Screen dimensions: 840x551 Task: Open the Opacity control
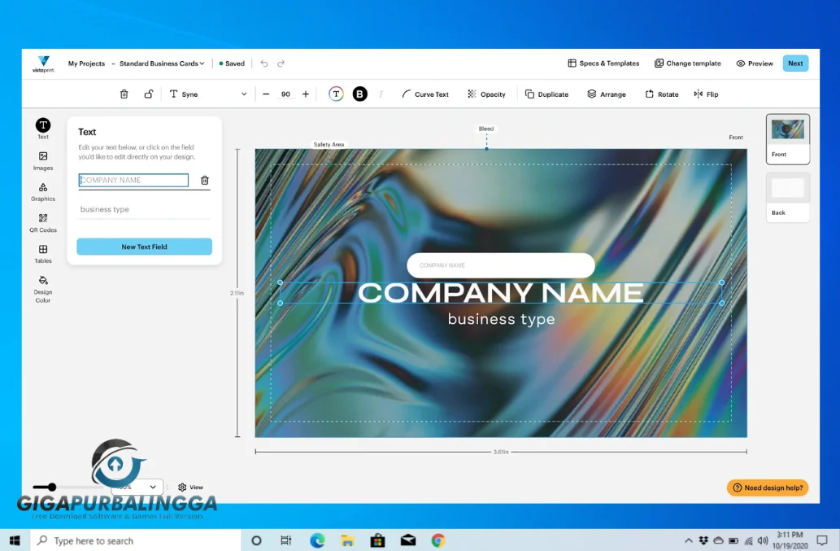pos(486,94)
